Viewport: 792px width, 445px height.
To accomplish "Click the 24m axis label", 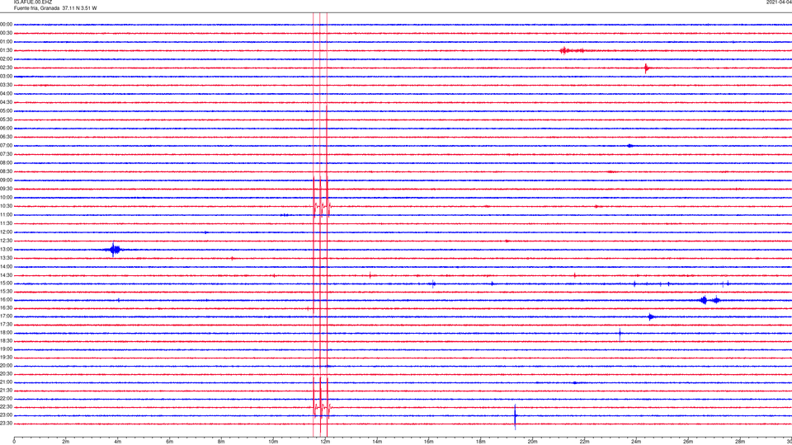I will coord(636,442).
